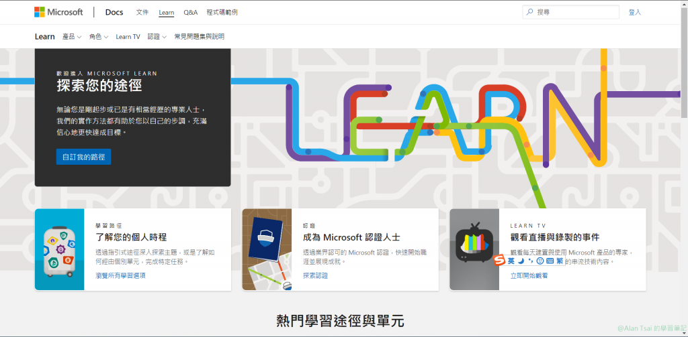Toggle the 英 language mode on IME bar
The height and width of the screenshot is (337, 688).
coord(511,261)
